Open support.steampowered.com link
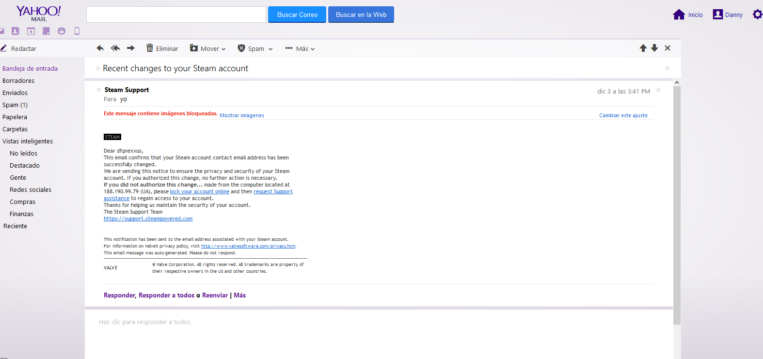The width and height of the screenshot is (763, 359). 148,219
